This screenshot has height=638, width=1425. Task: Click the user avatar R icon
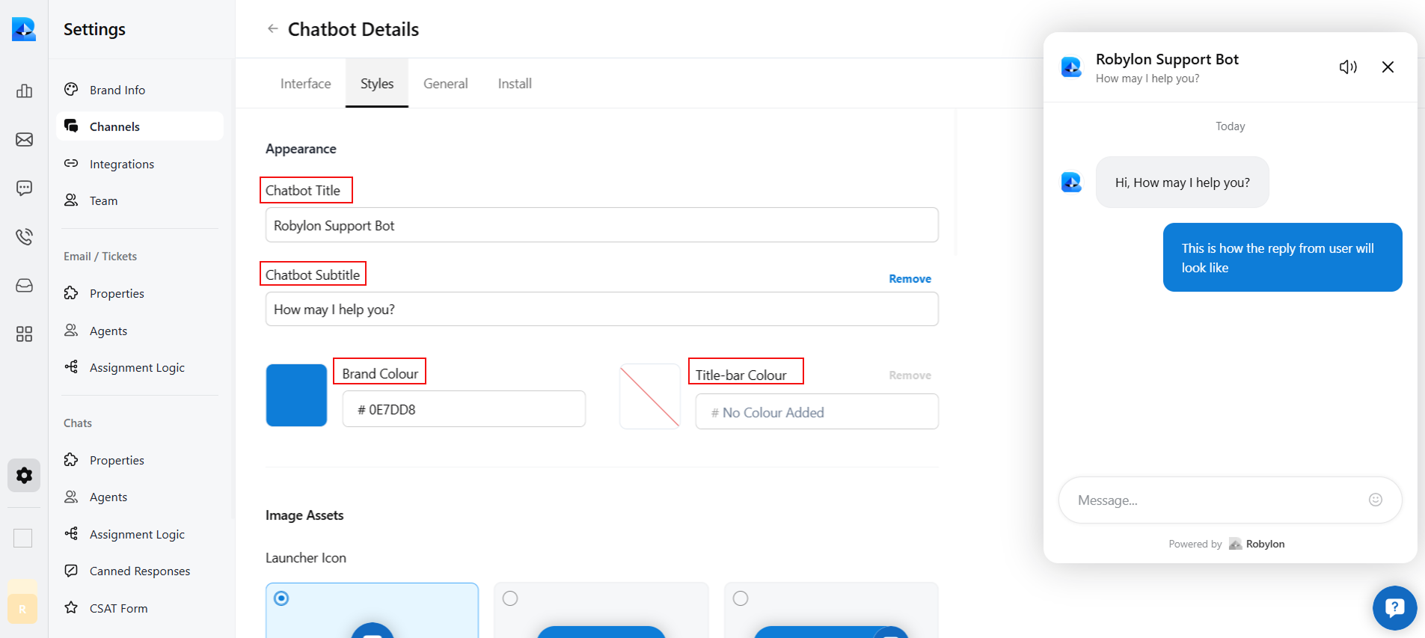pos(22,609)
